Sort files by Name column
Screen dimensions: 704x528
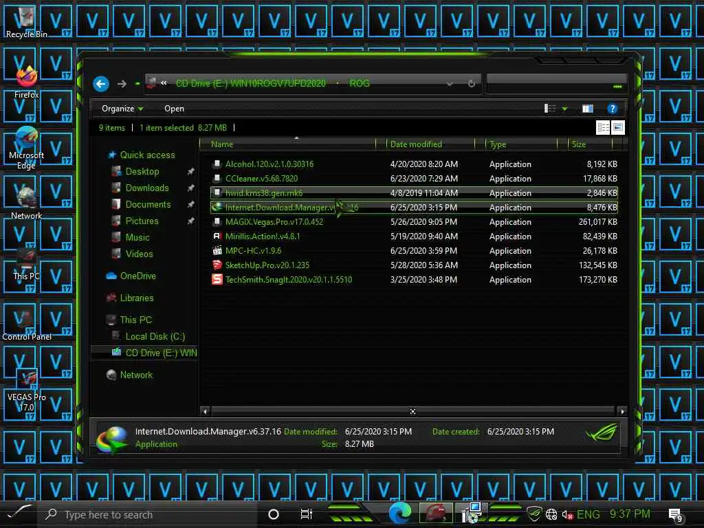click(222, 144)
